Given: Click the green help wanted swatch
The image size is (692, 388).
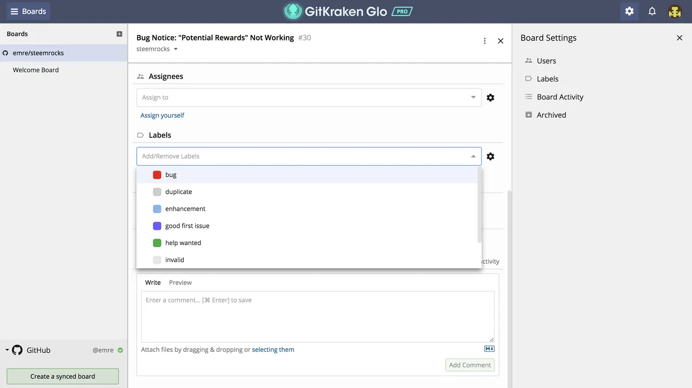Looking at the screenshot, I should click(157, 243).
